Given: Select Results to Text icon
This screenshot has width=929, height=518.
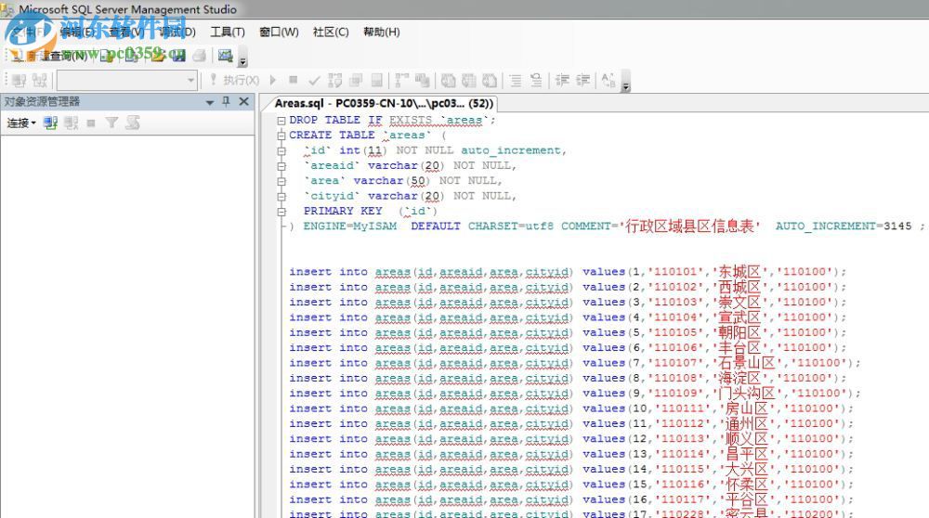Looking at the screenshot, I should pyautogui.click(x=449, y=80).
